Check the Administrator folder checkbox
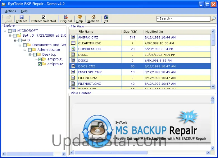 [30, 50]
